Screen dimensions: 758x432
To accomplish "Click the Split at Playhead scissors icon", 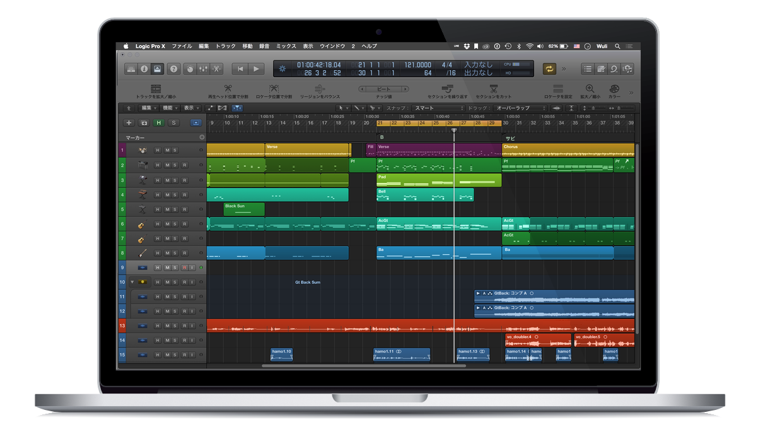I will pos(228,90).
